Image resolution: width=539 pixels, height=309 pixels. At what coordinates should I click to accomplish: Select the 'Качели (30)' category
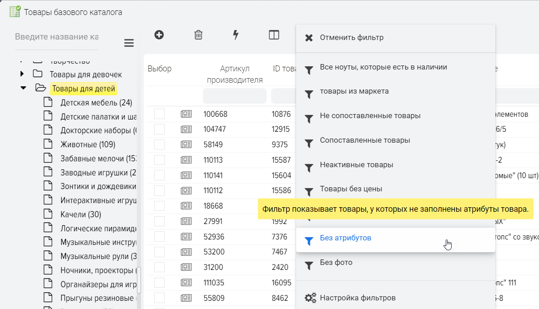pos(81,214)
